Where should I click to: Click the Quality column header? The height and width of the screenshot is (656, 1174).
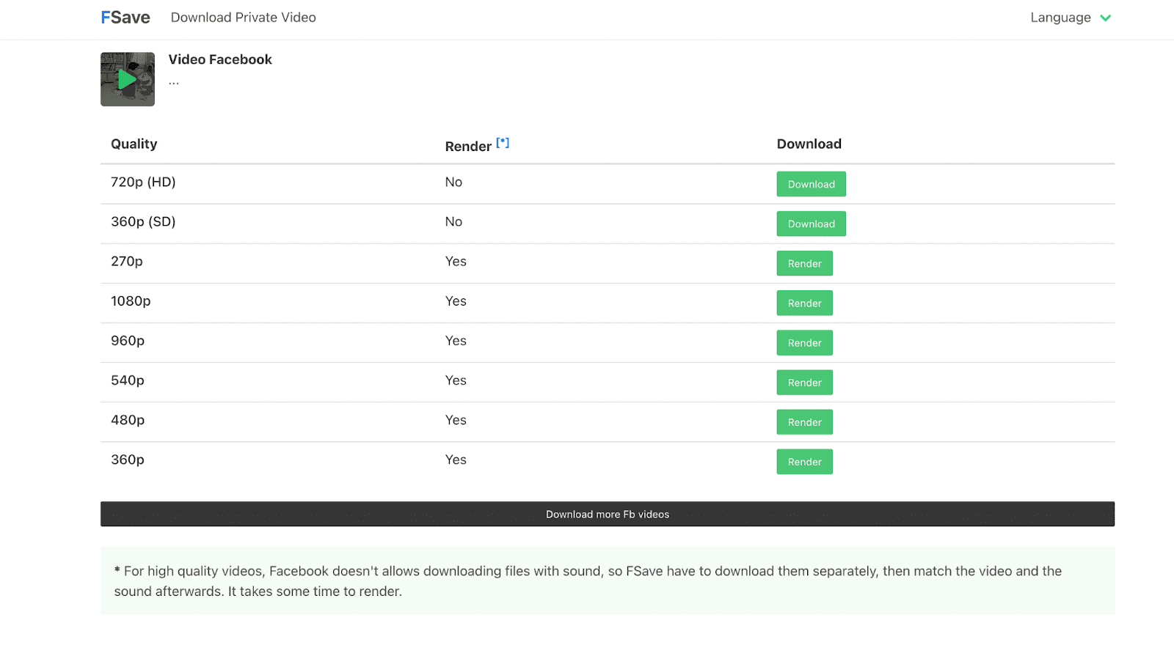pyautogui.click(x=134, y=144)
